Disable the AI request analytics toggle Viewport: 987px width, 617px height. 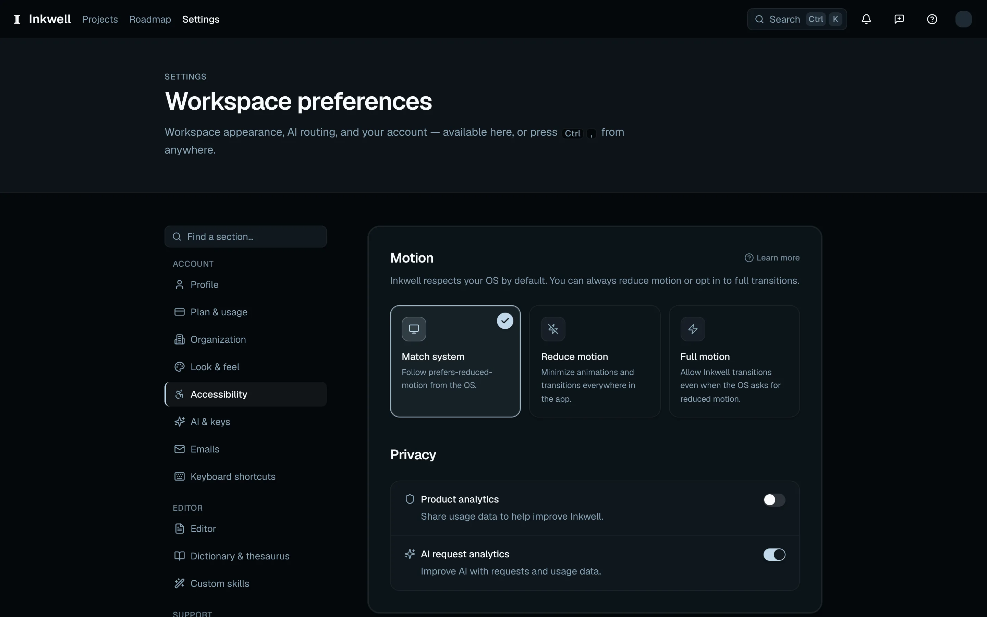(774, 555)
